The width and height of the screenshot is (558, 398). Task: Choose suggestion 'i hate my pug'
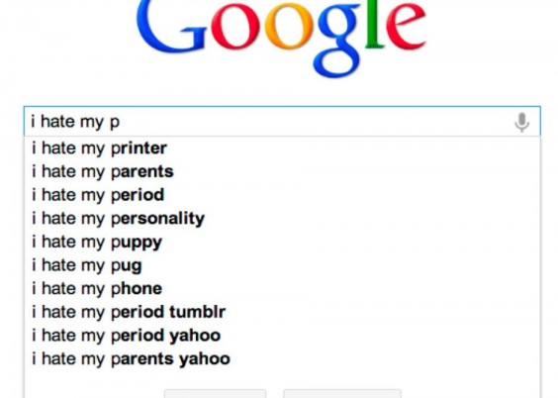click(282, 265)
